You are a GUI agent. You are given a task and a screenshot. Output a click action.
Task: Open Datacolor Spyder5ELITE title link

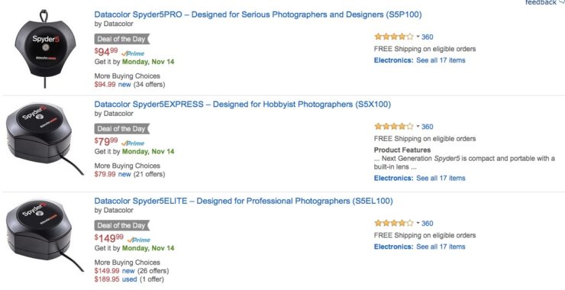pos(244,201)
